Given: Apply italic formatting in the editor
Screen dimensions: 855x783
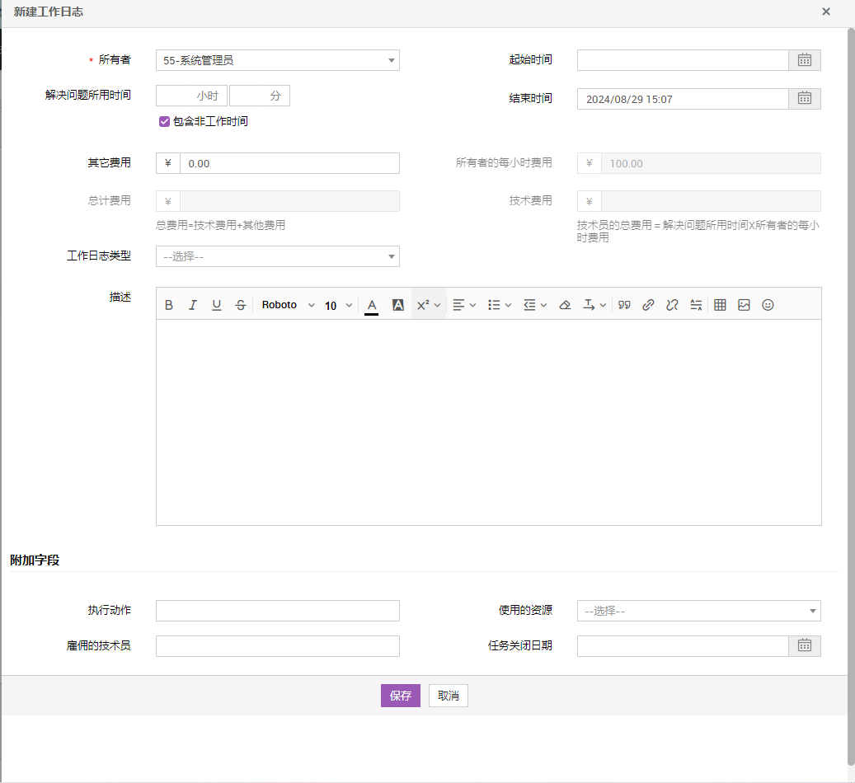Looking at the screenshot, I should pos(193,305).
